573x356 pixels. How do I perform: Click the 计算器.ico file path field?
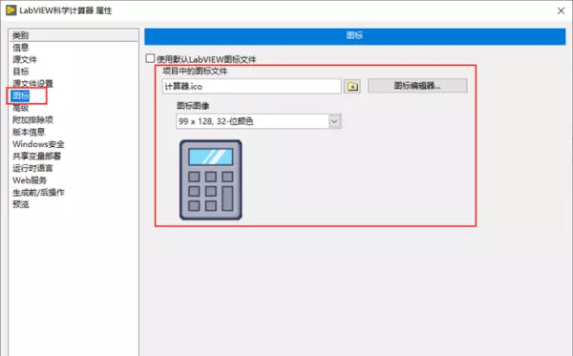click(252, 86)
